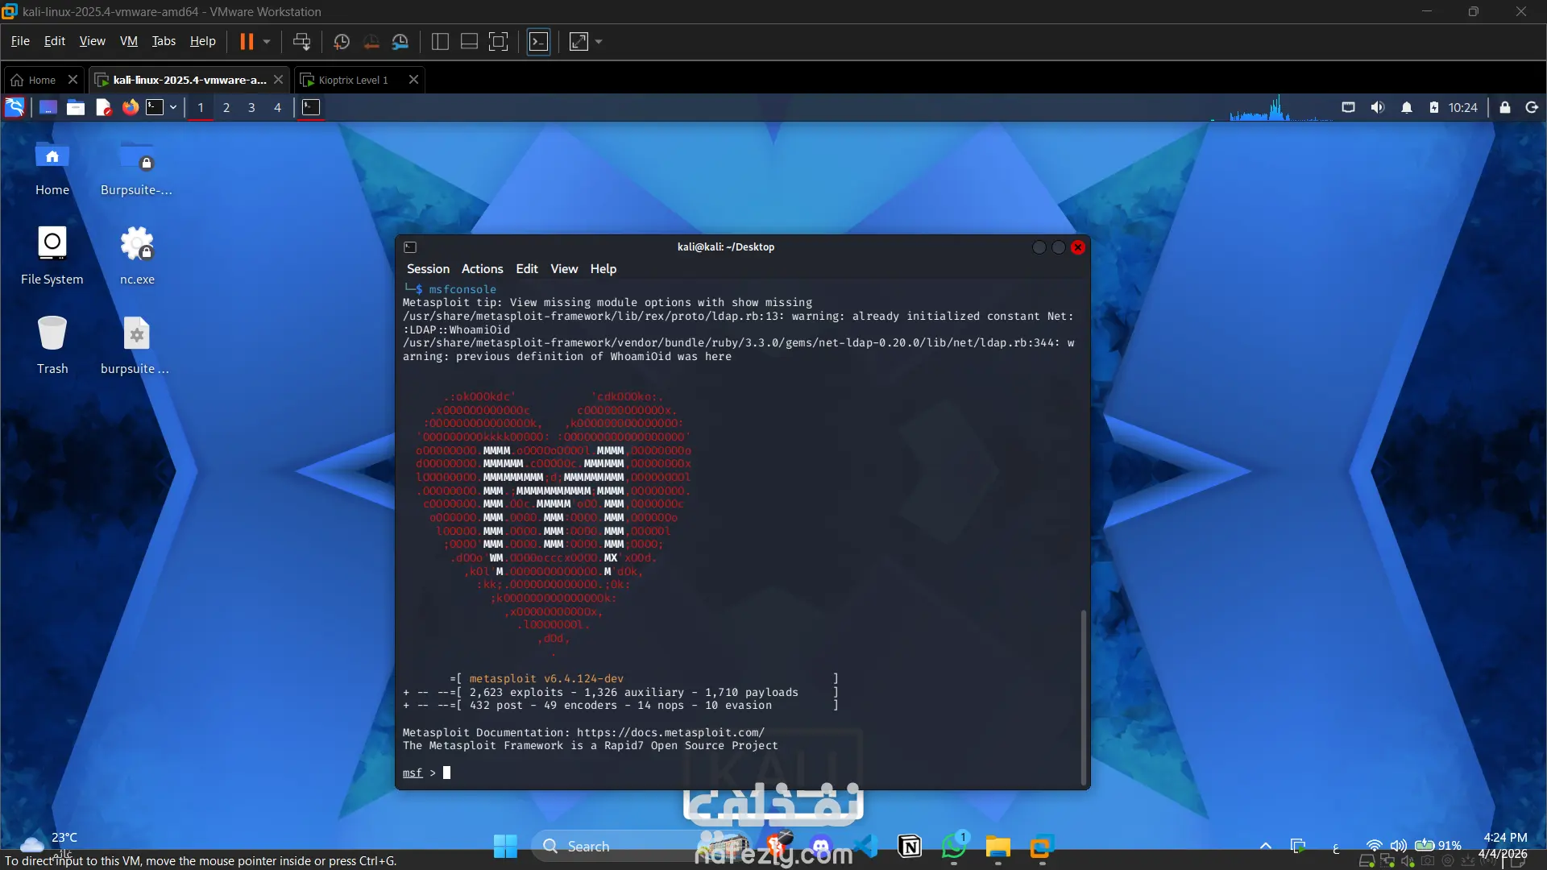Click the Kali panel clock 10:24
Viewport: 1547px width, 870px height.
click(1462, 107)
